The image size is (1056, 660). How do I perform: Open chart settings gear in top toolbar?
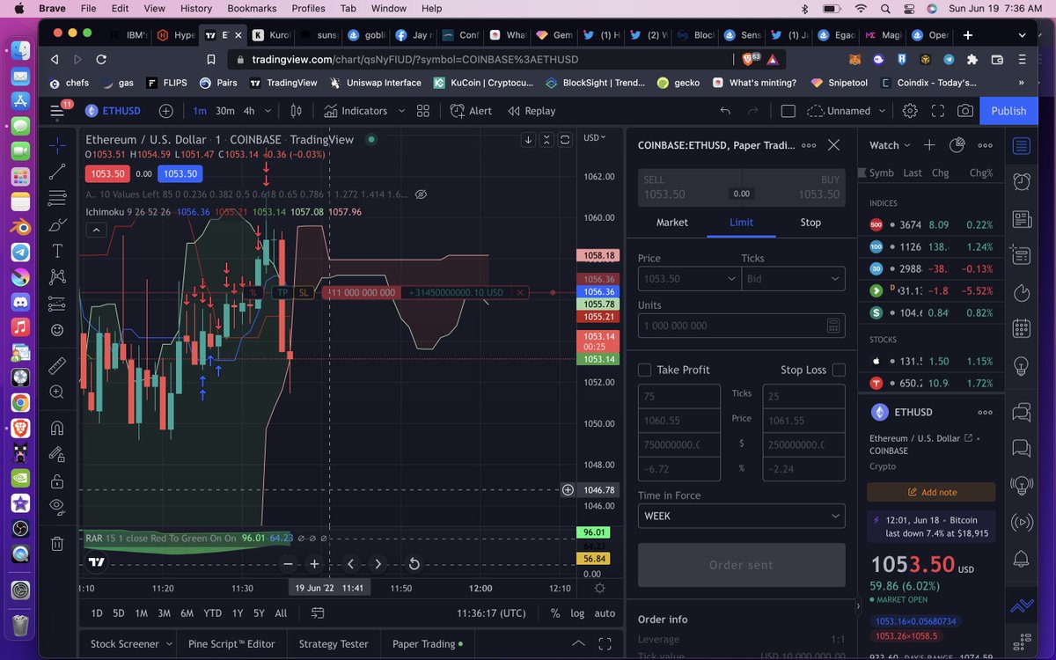point(910,111)
